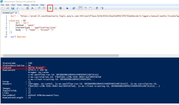Launch PowerShell.exe console icon
179x105 pixels.
74,8
